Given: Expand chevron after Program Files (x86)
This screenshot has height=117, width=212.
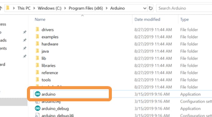Looking at the screenshot, I should tap(107, 8).
